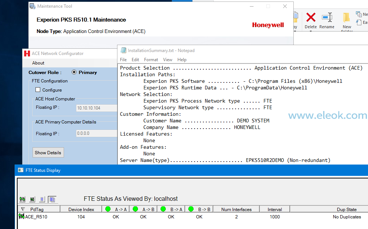This screenshot has width=368, height=229.
Task: Click the green status dot in B->B header
Action: (191, 209)
